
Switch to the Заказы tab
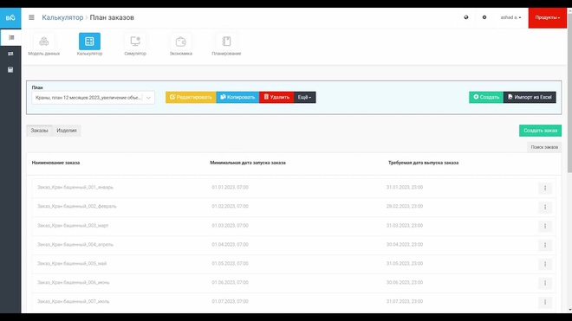click(x=39, y=131)
